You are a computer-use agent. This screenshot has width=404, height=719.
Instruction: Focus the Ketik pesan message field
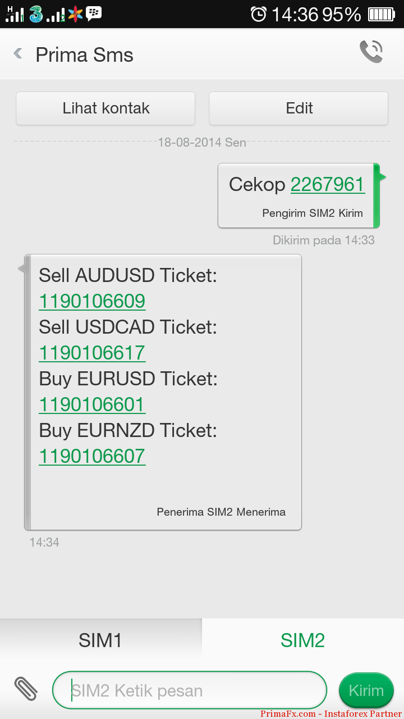click(191, 690)
